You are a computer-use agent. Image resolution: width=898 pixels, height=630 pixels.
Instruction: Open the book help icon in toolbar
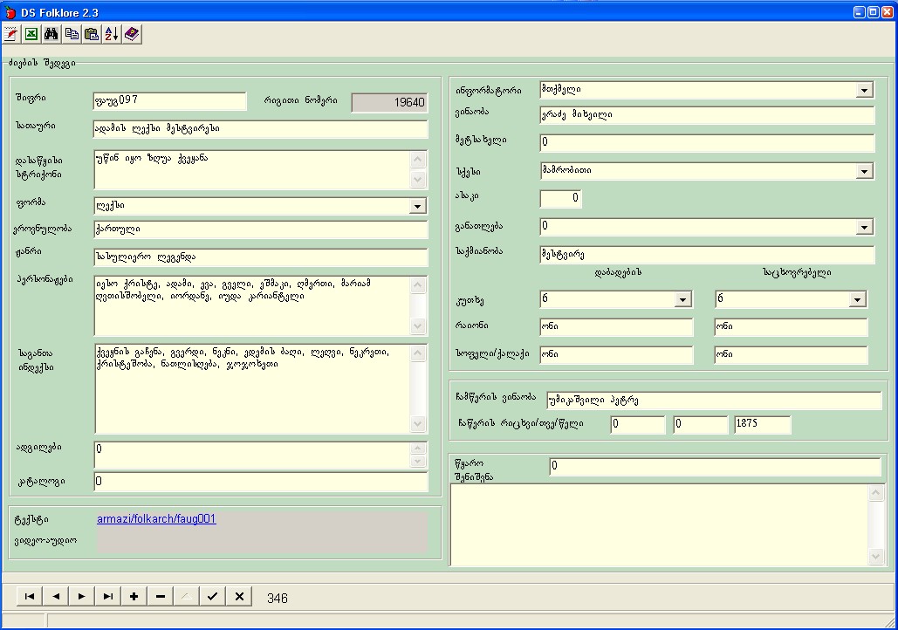click(132, 34)
